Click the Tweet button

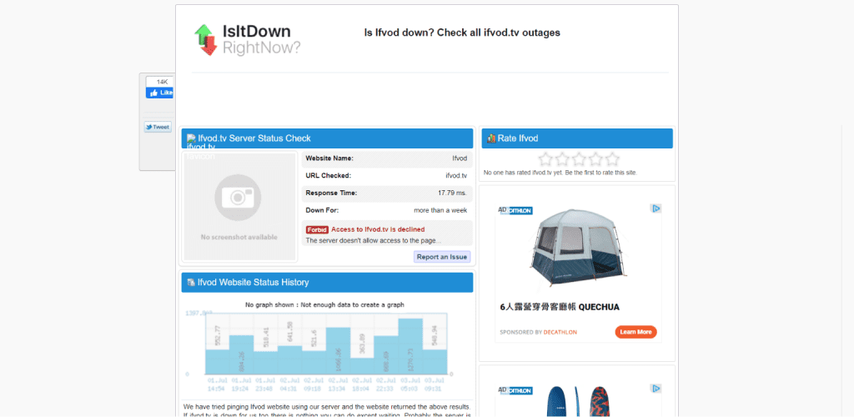click(x=158, y=127)
